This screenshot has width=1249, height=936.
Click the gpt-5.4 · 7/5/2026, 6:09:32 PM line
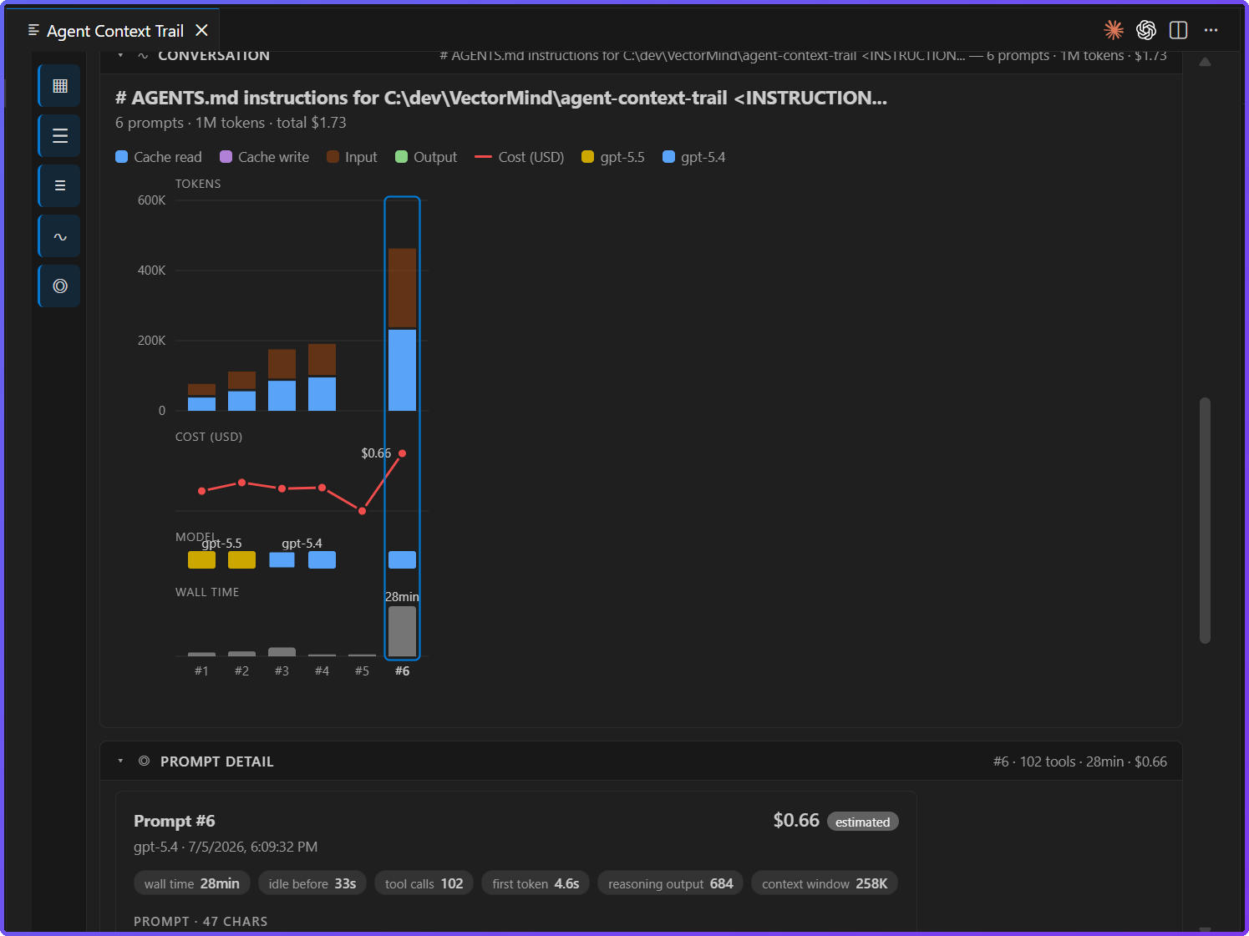226,847
